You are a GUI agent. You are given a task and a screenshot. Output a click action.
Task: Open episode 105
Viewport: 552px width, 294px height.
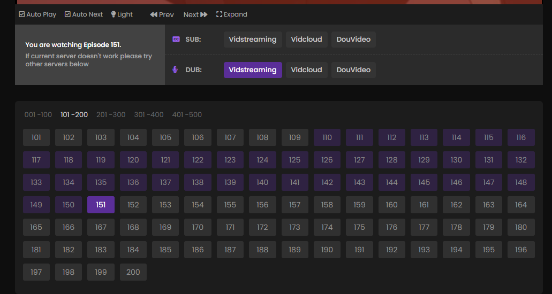[x=165, y=137]
